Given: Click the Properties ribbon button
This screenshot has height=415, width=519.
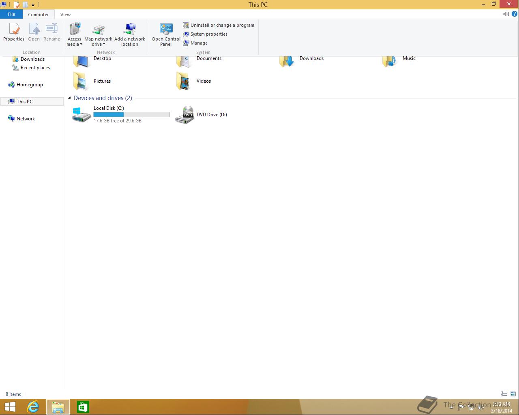Looking at the screenshot, I should point(14,32).
